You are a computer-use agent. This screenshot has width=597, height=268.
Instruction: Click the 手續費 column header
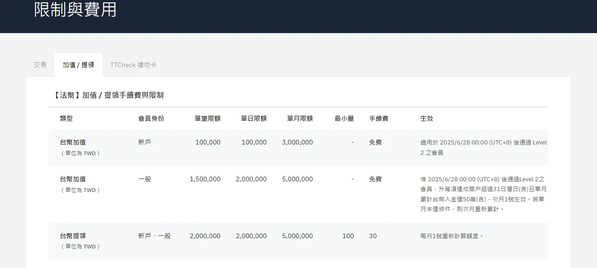pyautogui.click(x=379, y=118)
